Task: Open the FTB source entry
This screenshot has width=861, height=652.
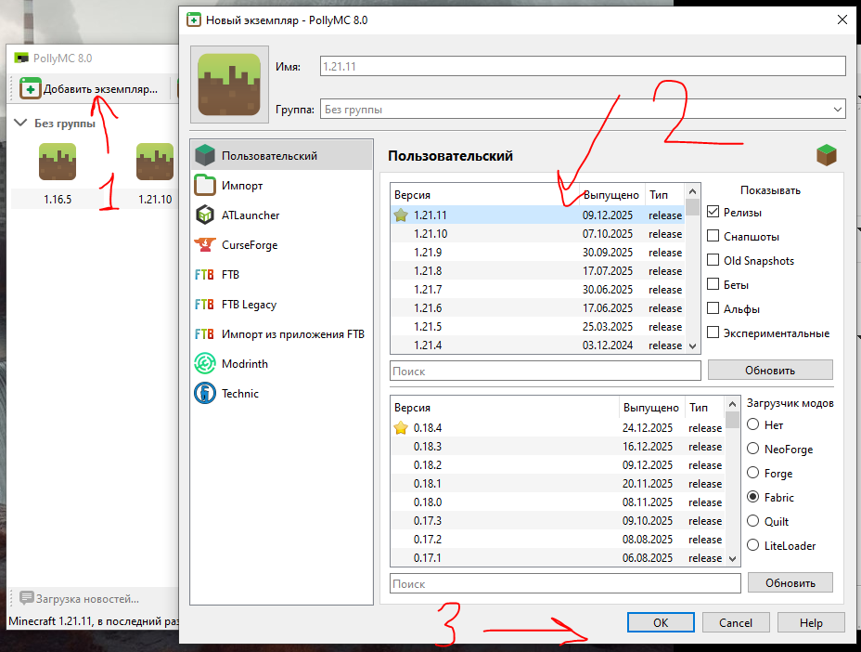Action: (282, 274)
